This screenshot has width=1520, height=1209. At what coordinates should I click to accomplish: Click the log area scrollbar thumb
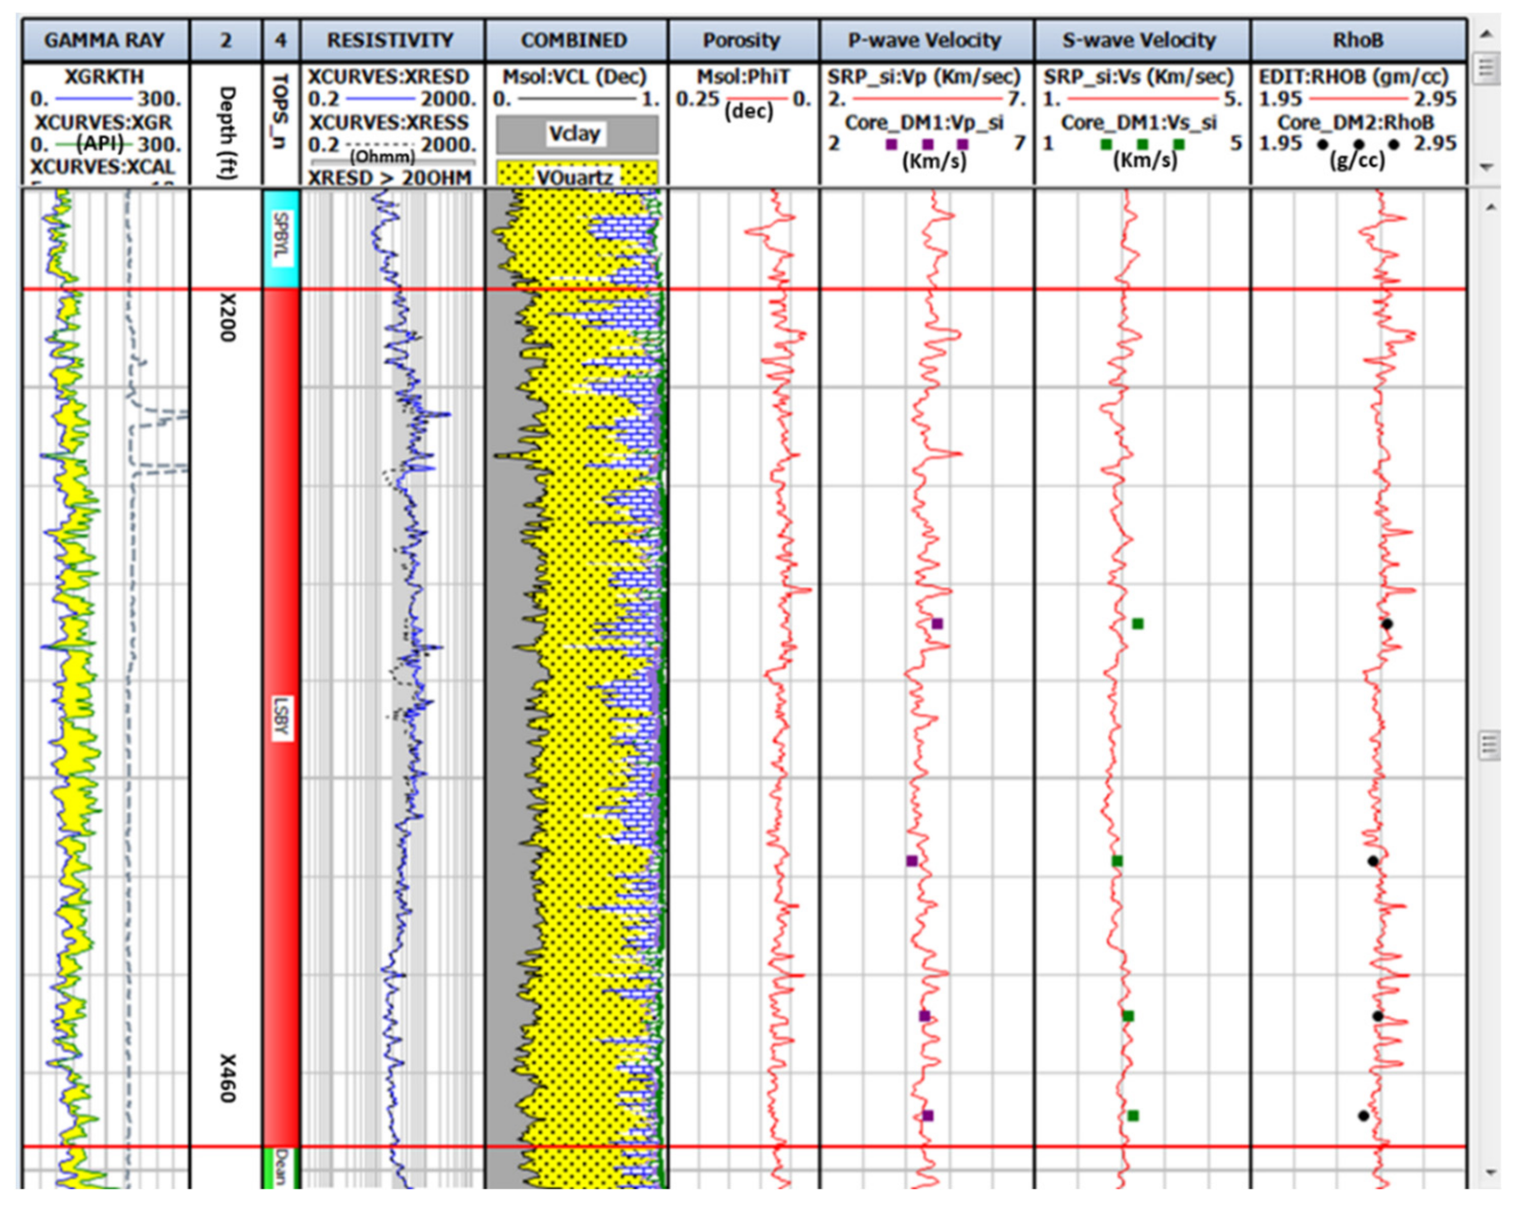[1490, 745]
